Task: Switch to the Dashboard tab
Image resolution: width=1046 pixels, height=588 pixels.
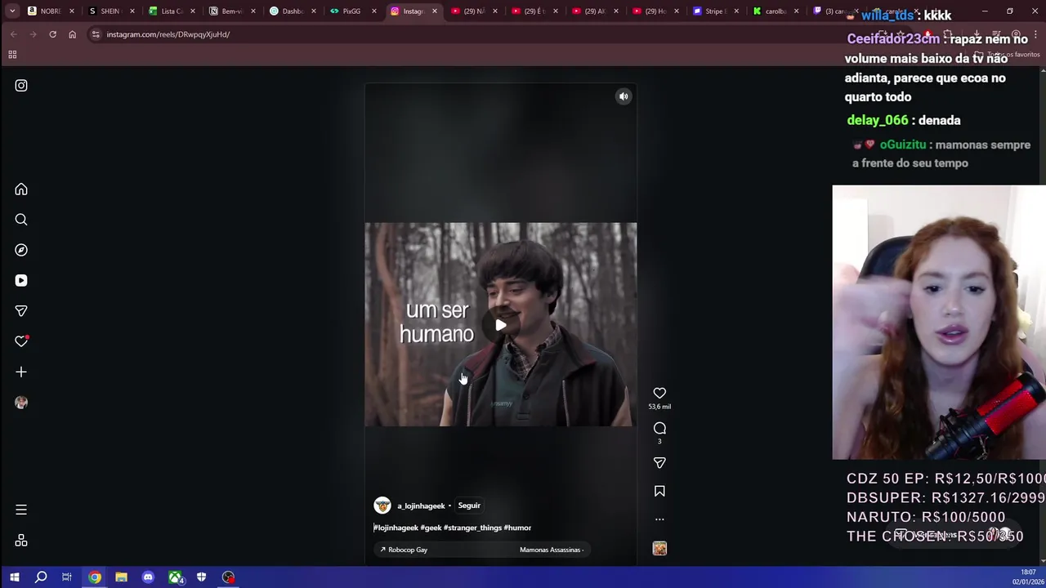Action: [x=293, y=11]
